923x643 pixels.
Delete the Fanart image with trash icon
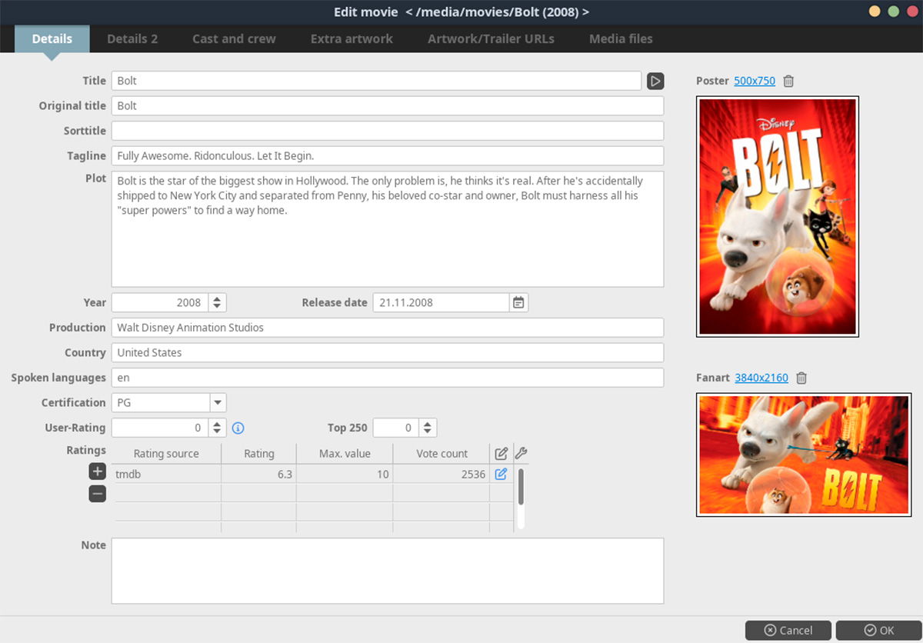[801, 378]
